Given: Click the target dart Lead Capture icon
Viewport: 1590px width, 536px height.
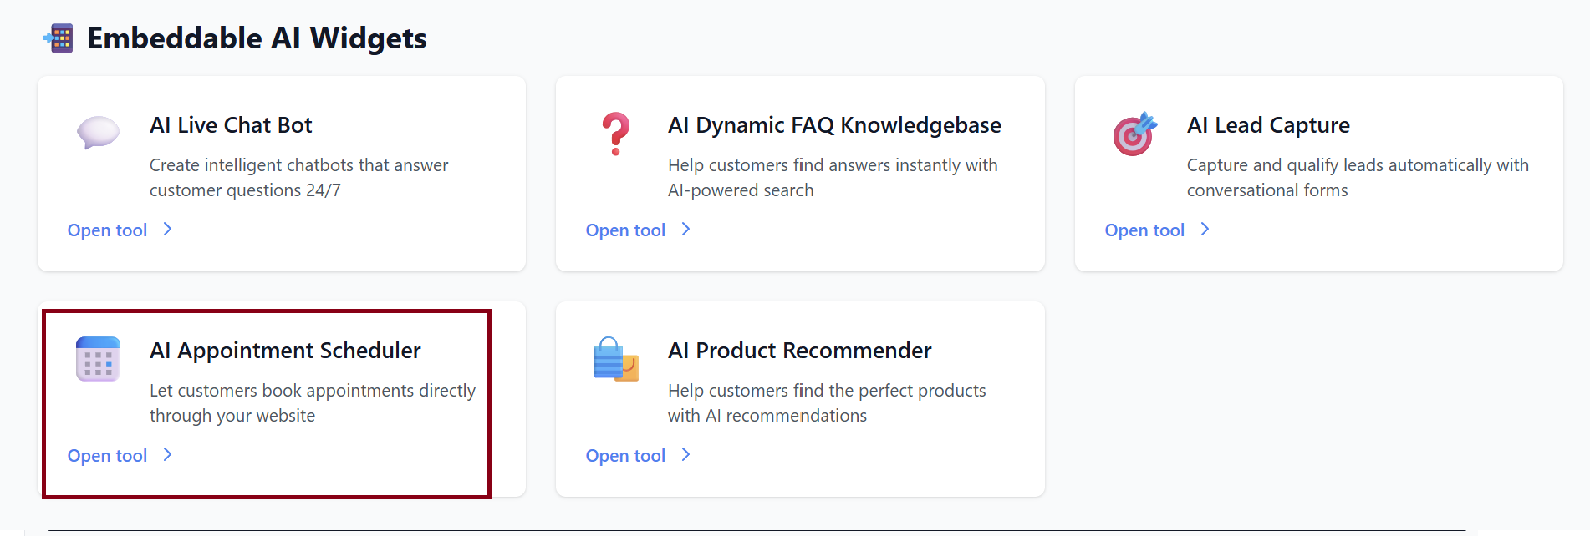Looking at the screenshot, I should coord(1134,134).
